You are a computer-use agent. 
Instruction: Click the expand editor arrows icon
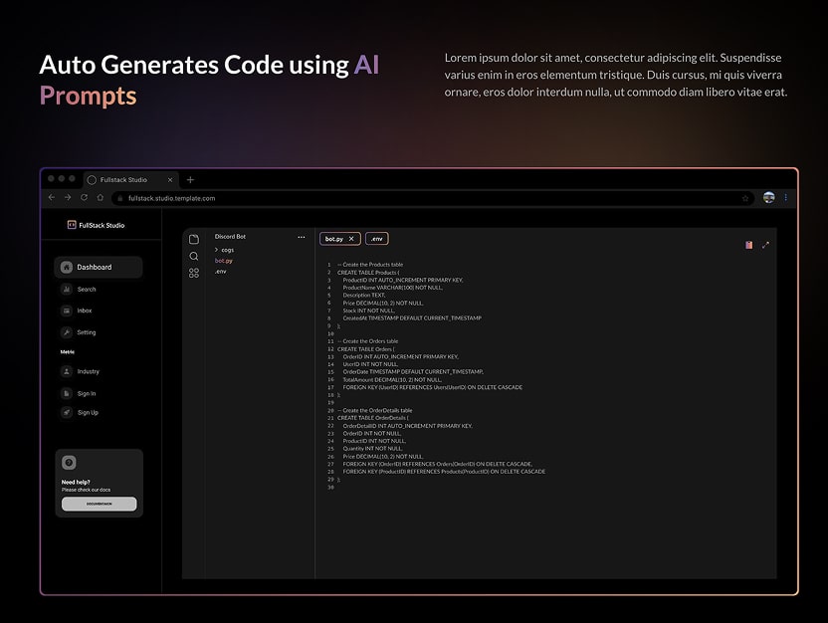tap(765, 244)
